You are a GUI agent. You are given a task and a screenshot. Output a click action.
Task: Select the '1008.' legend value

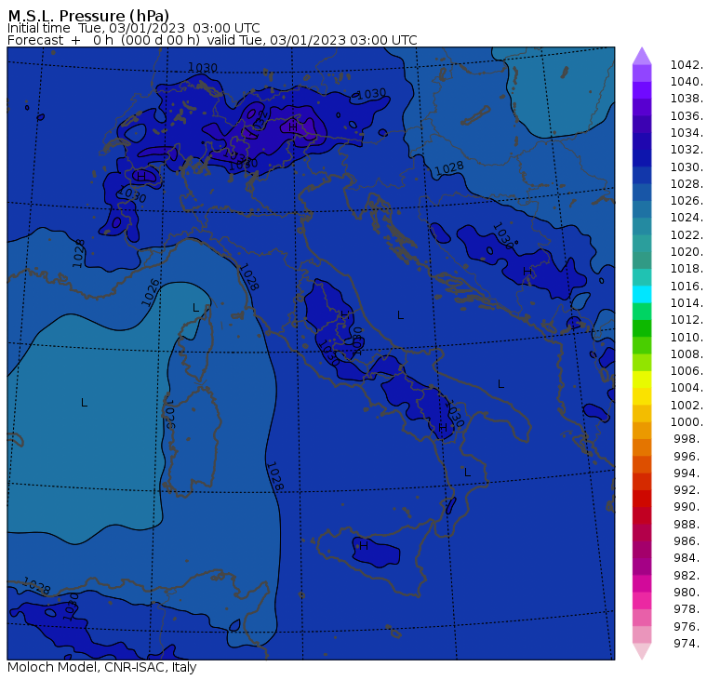687,354
